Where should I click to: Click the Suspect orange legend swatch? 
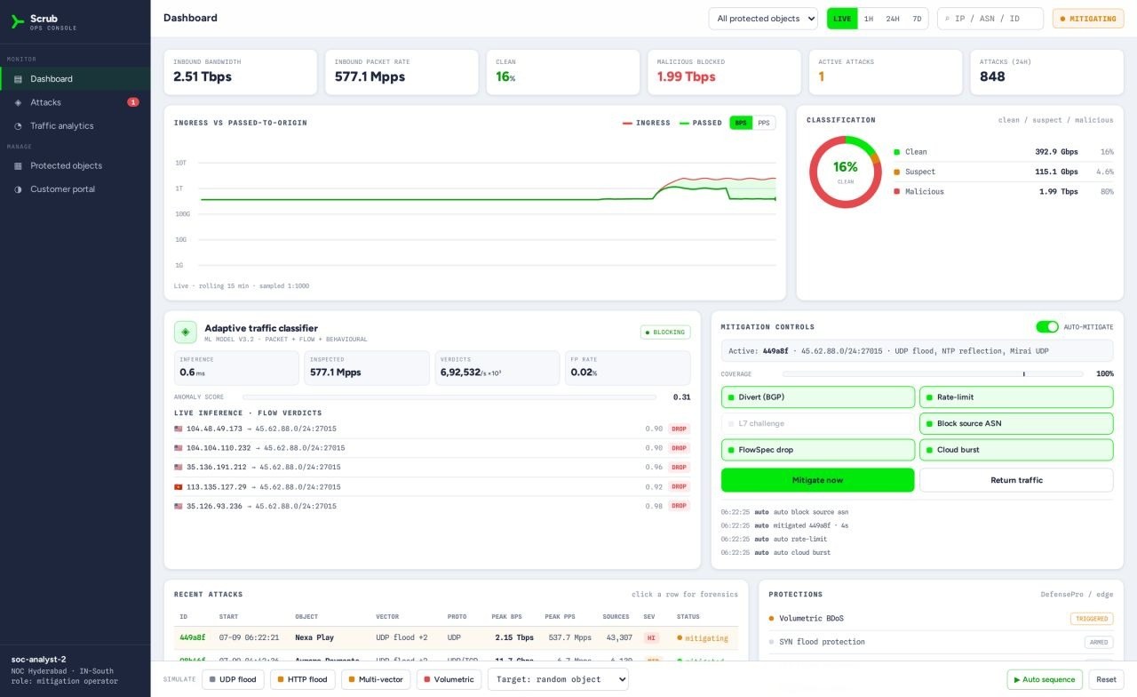(x=897, y=172)
